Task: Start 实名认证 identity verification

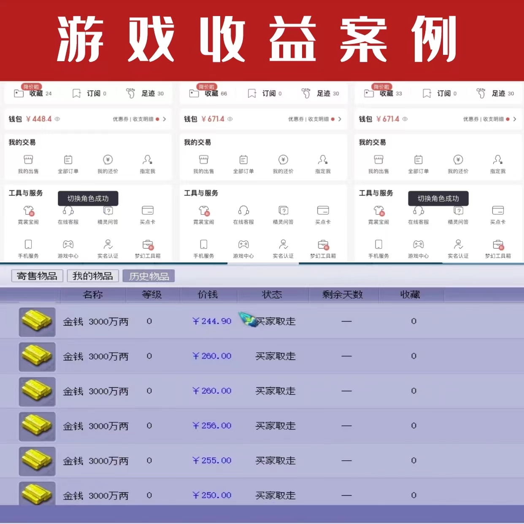Action: [x=108, y=248]
